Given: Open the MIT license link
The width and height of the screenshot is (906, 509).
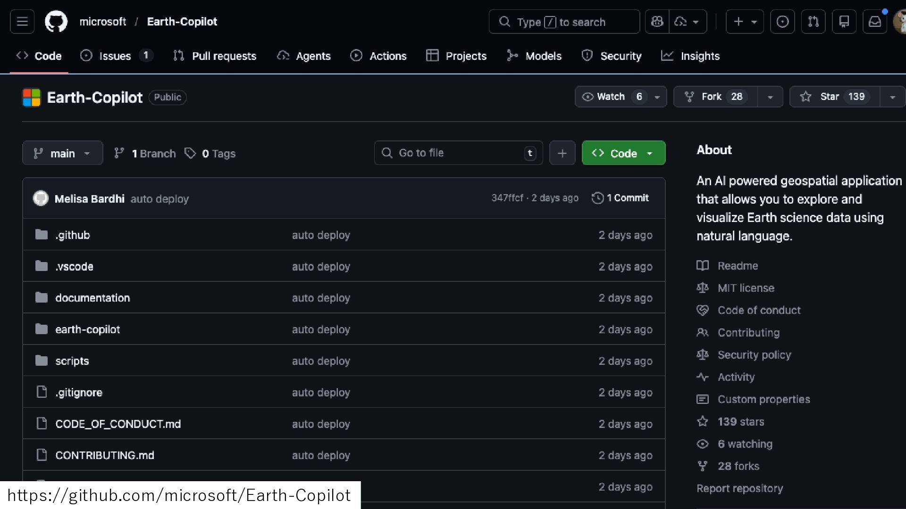Looking at the screenshot, I should pos(746,288).
